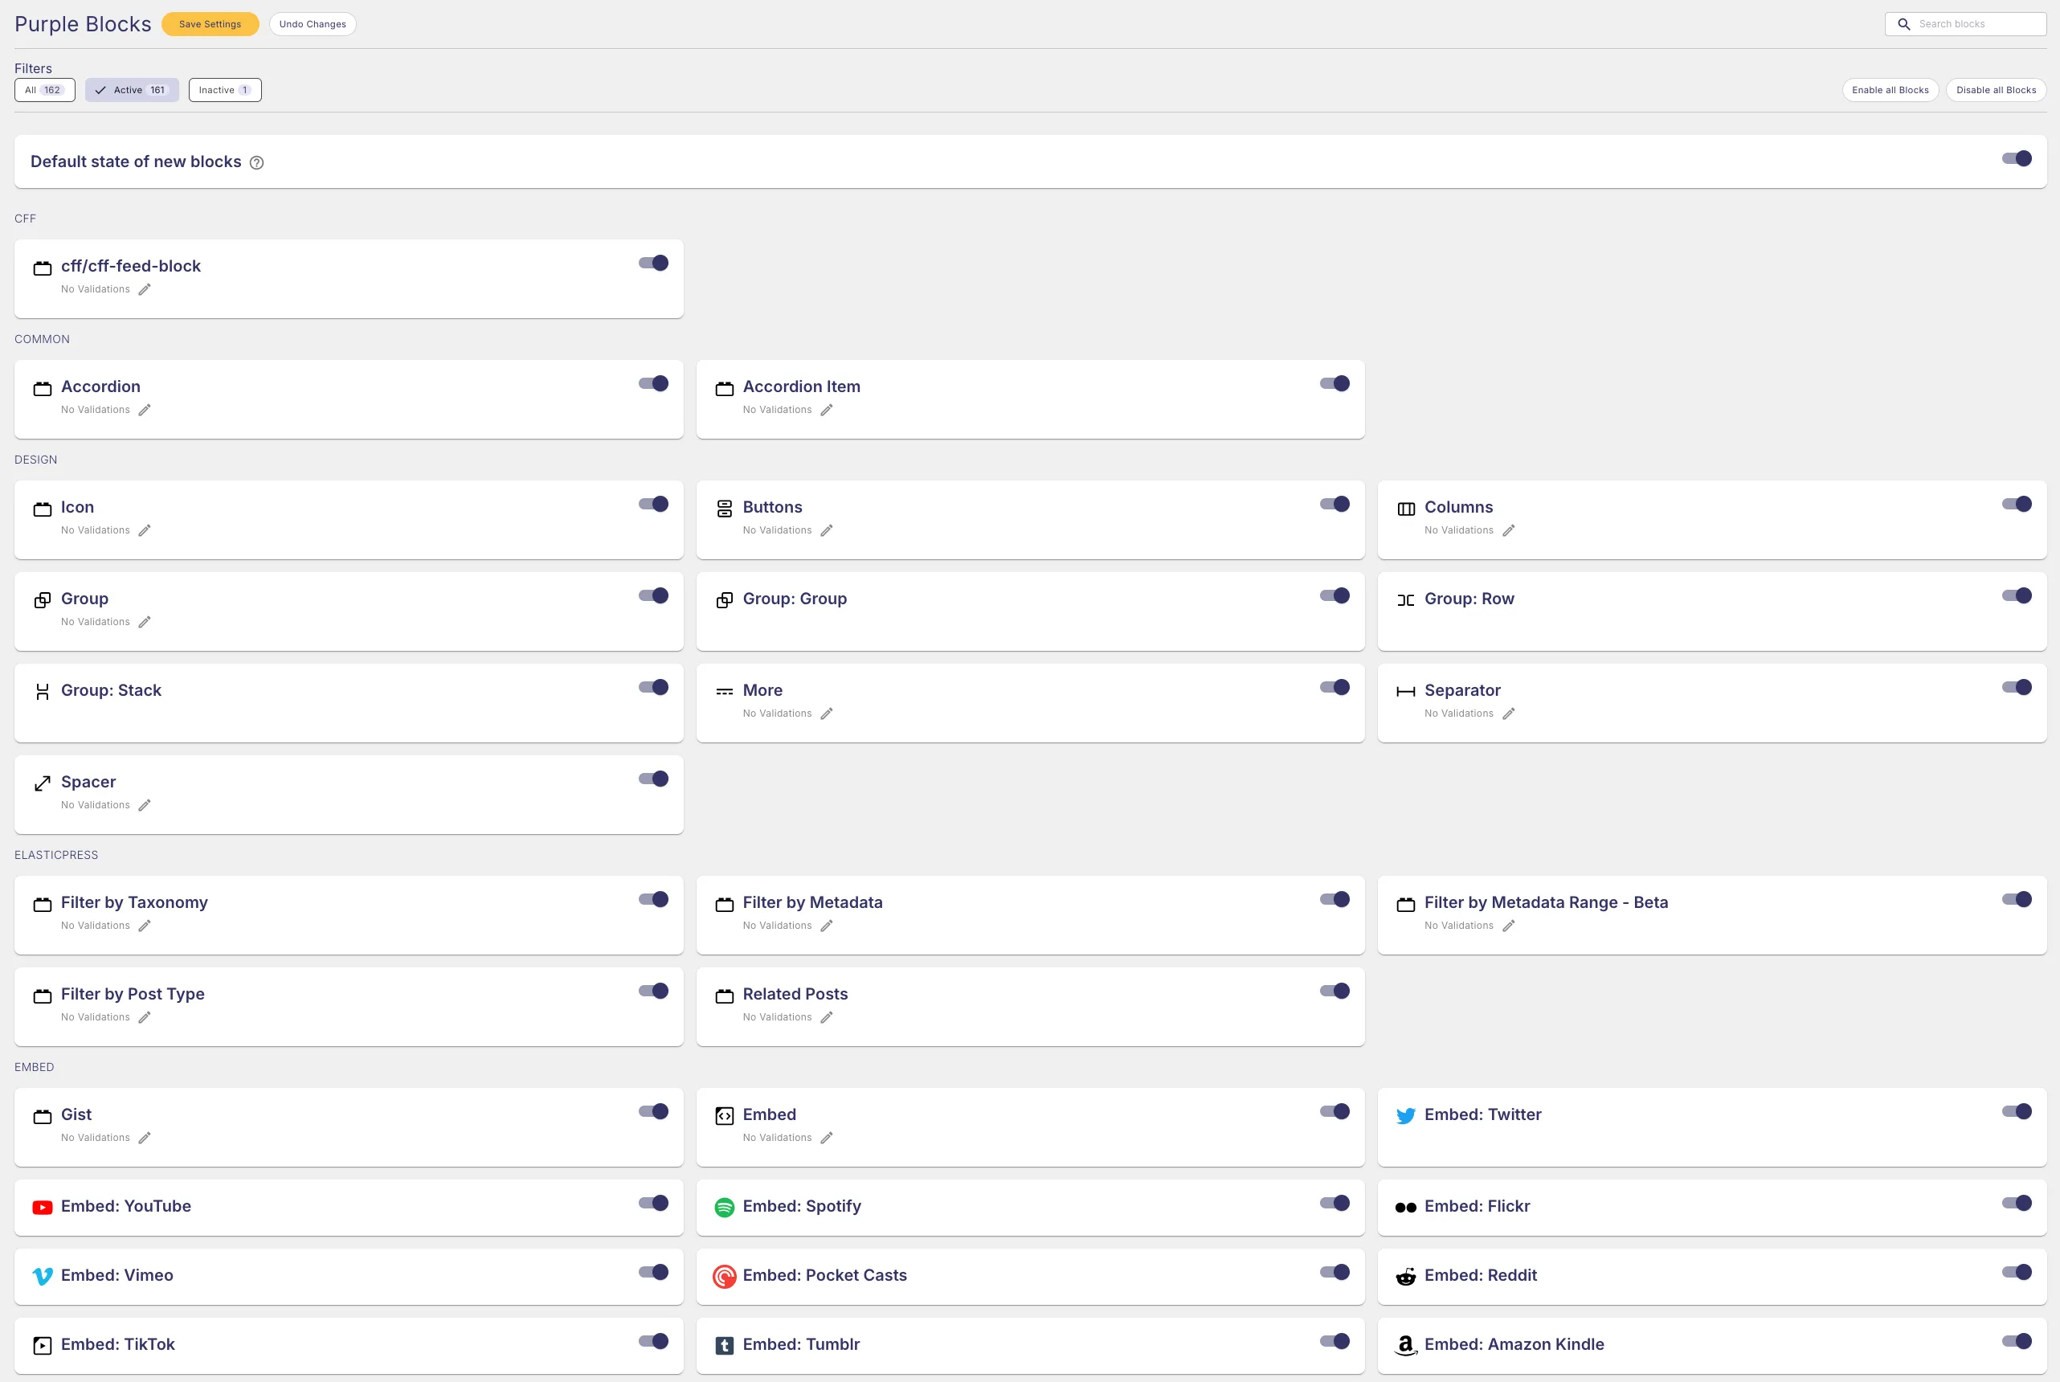Click the help icon beside Default state of new blocks

256,162
